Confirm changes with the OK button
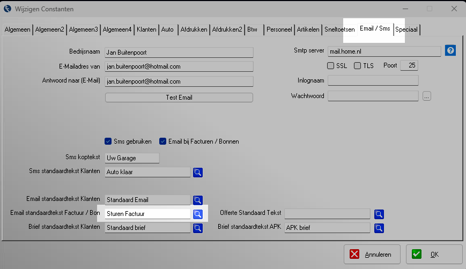Screen dimensions: 466x269 (x=434, y=255)
